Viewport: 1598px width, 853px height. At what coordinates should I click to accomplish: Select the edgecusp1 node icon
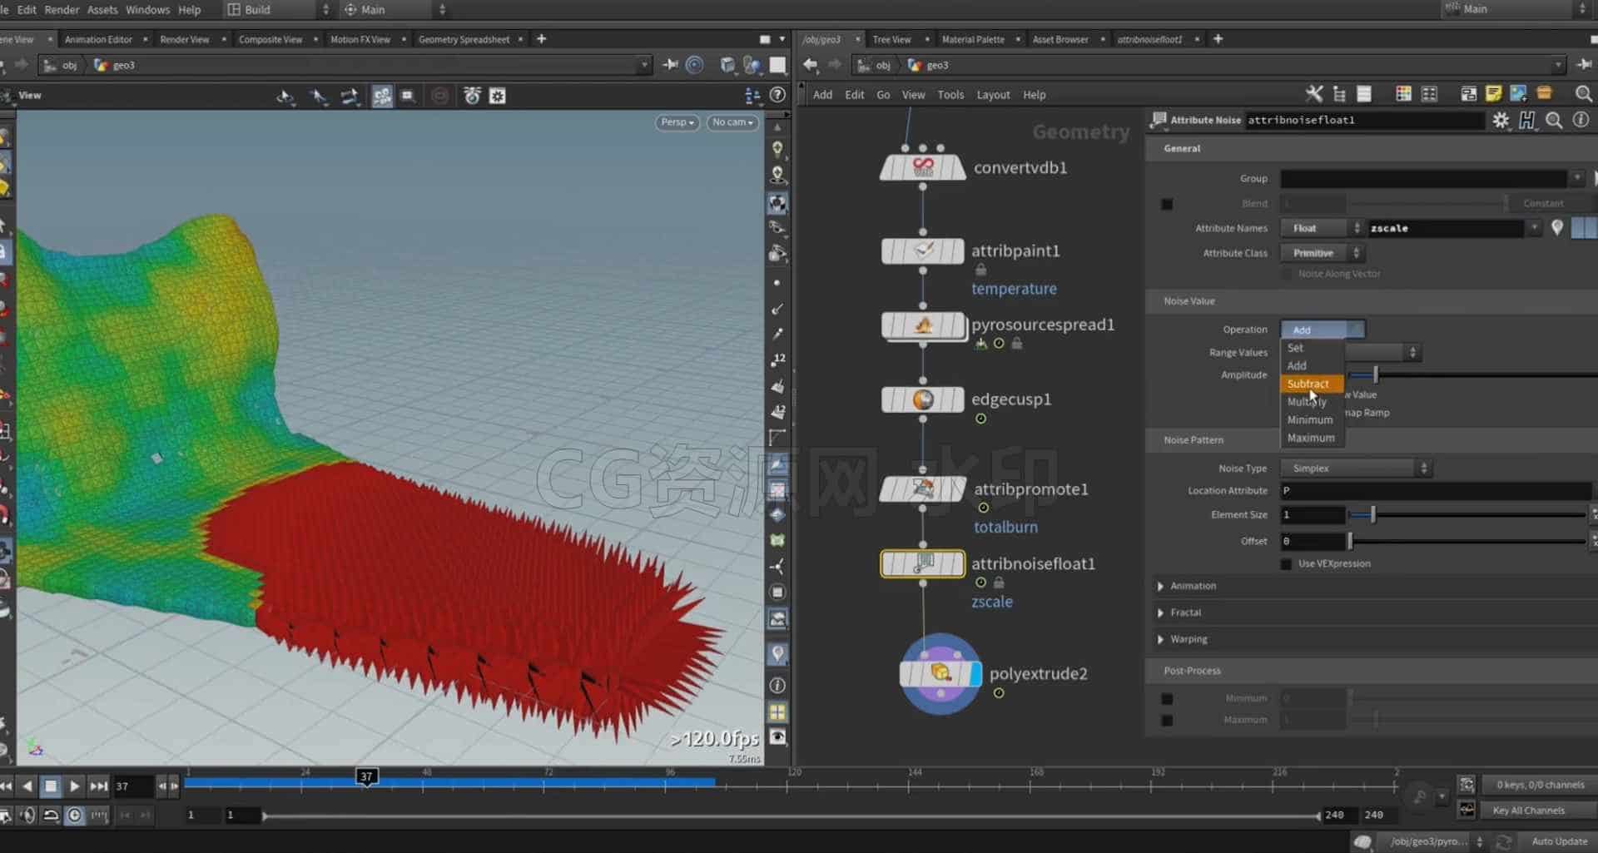pyautogui.click(x=922, y=399)
